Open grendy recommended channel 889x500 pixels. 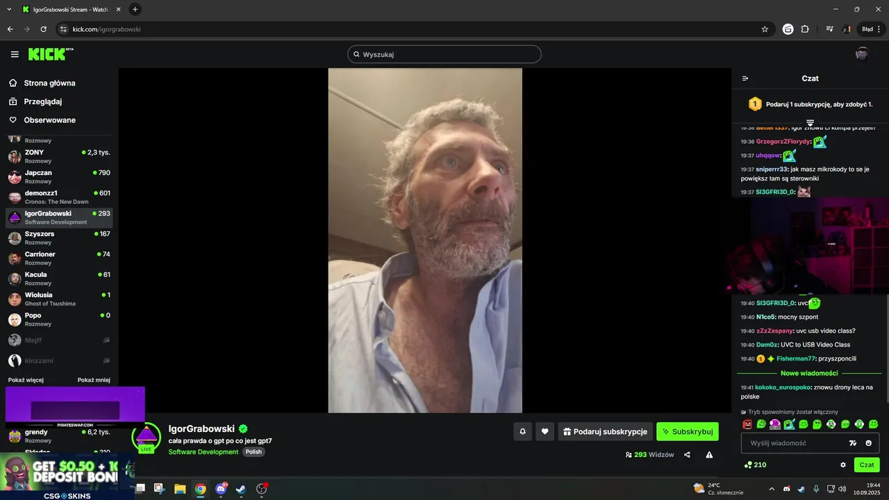(59, 436)
